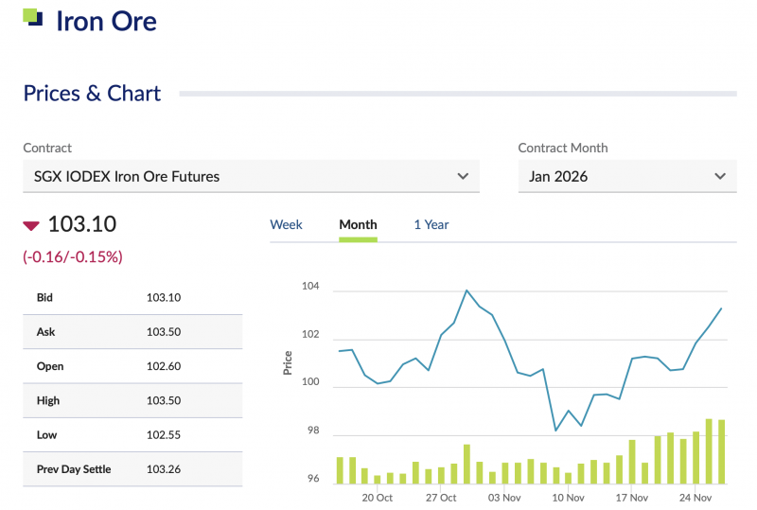Click the Low row showing 102.55

click(x=132, y=435)
